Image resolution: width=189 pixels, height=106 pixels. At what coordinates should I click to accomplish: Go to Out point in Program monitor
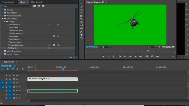(x=141, y=57)
